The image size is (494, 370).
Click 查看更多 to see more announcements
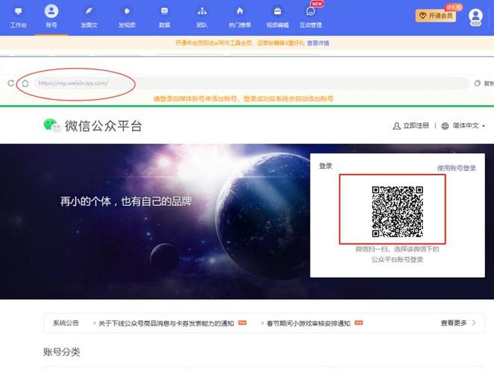458,323
